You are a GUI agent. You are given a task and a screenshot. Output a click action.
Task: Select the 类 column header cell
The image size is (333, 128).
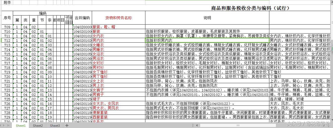coord(25,20)
